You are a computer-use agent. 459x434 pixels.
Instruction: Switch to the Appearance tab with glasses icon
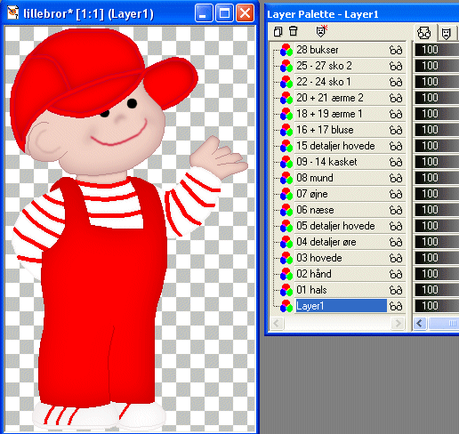[424, 33]
